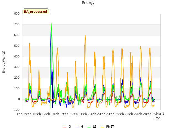The width and height of the screenshot is (177, 132).
Task: Toggle the G series legend entry
Action: (67, 127)
